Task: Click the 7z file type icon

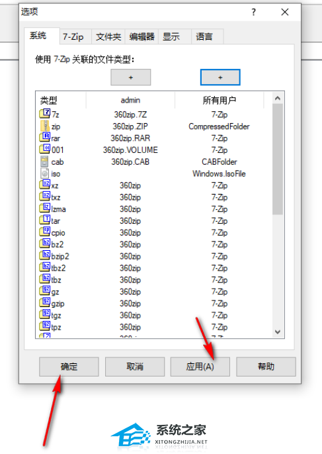Action: 45,114
